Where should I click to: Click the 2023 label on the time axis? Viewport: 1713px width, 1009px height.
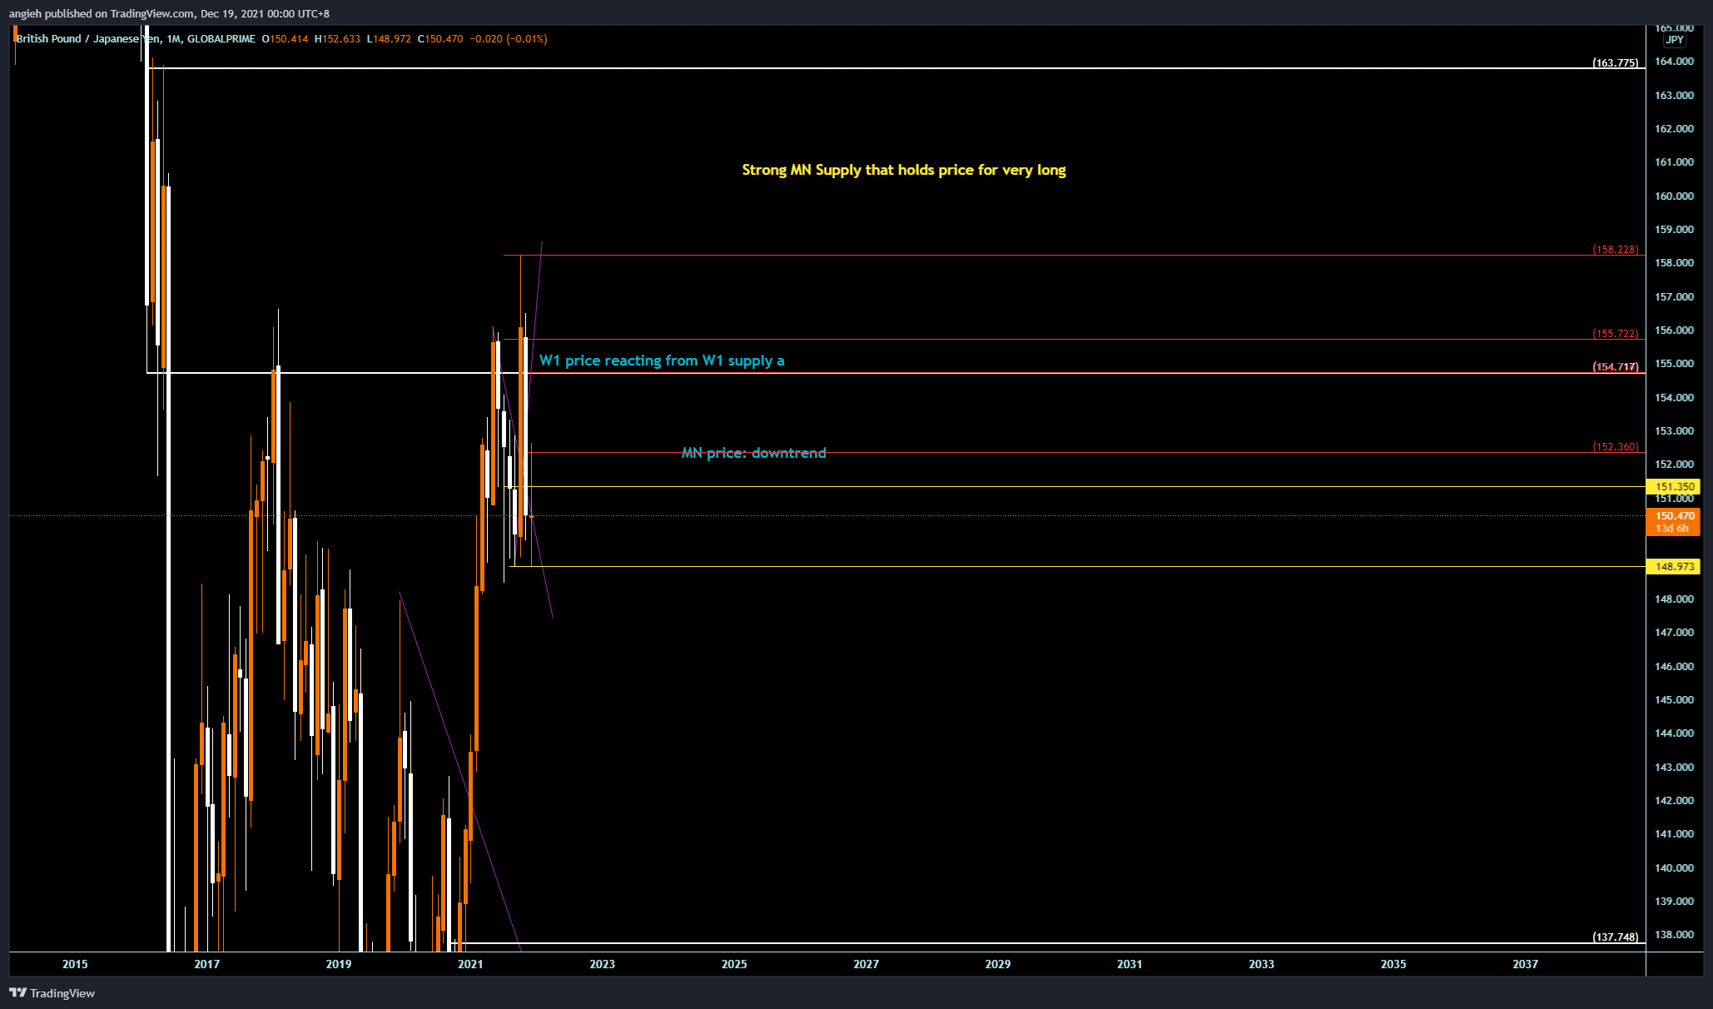(602, 964)
